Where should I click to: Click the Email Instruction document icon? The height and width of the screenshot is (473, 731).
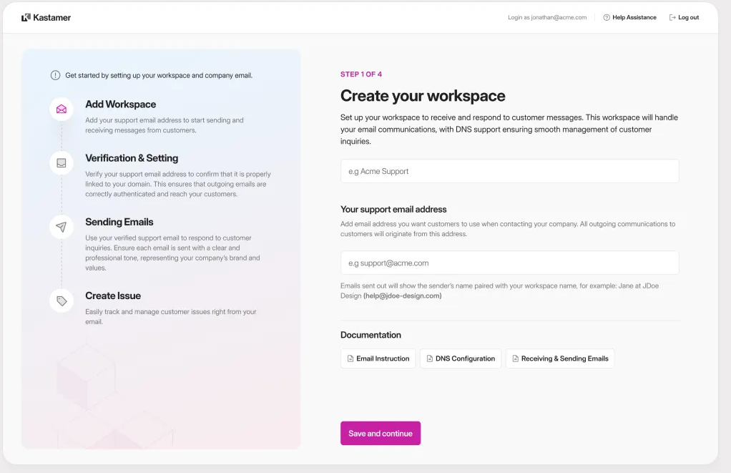click(x=350, y=359)
